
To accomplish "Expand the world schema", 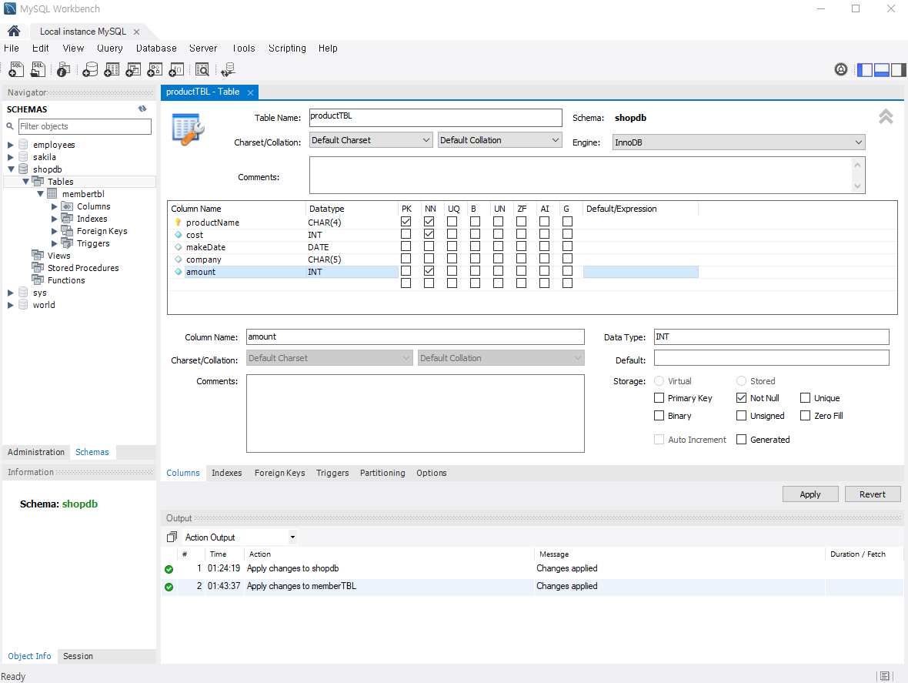I will pyautogui.click(x=11, y=305).
